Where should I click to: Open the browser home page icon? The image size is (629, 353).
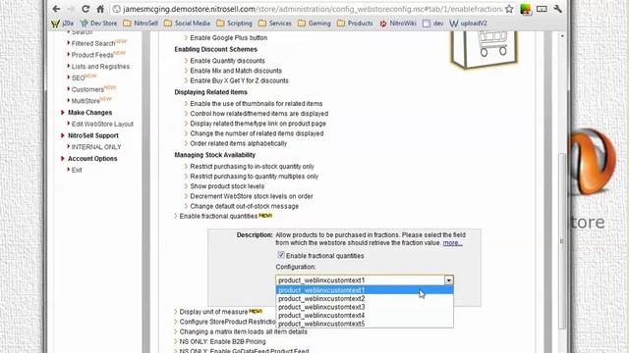pyautogui.click(x=100, y=9)
